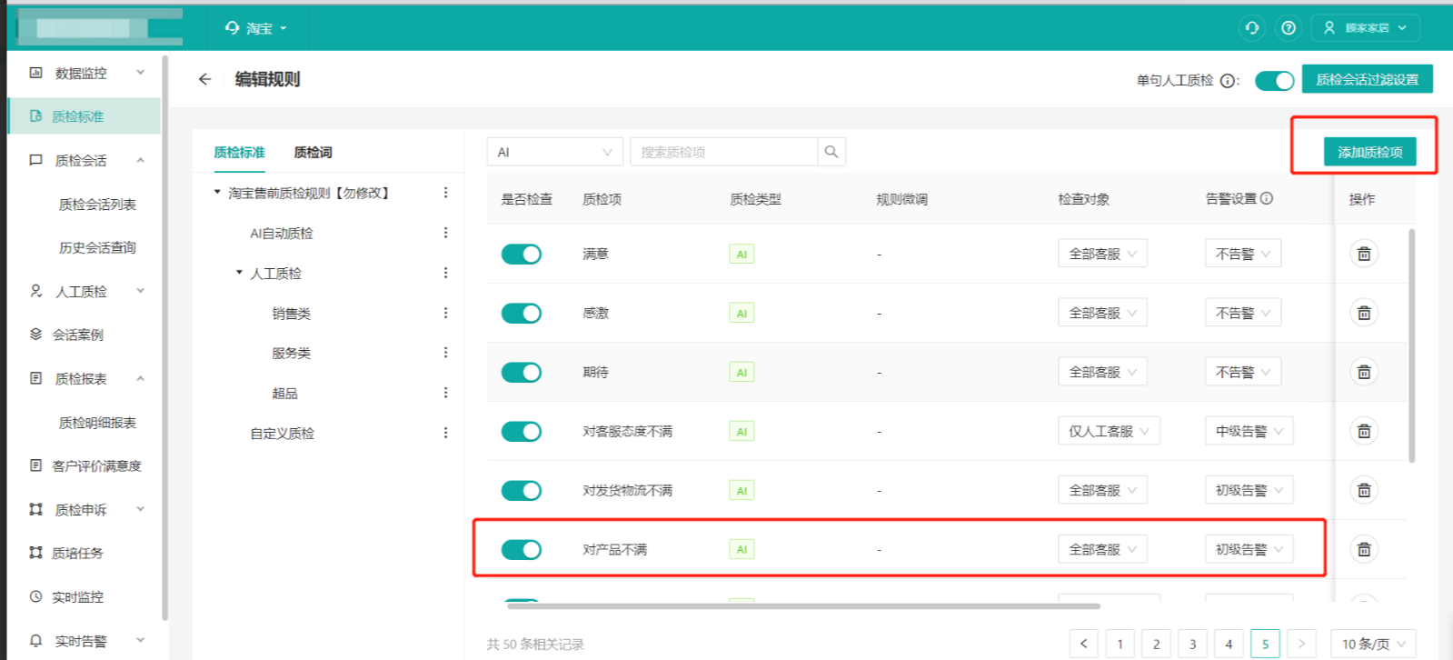Delete the 对客服态度不满 item
This screenshot has width=1453, height=660.
(1364, 431)
